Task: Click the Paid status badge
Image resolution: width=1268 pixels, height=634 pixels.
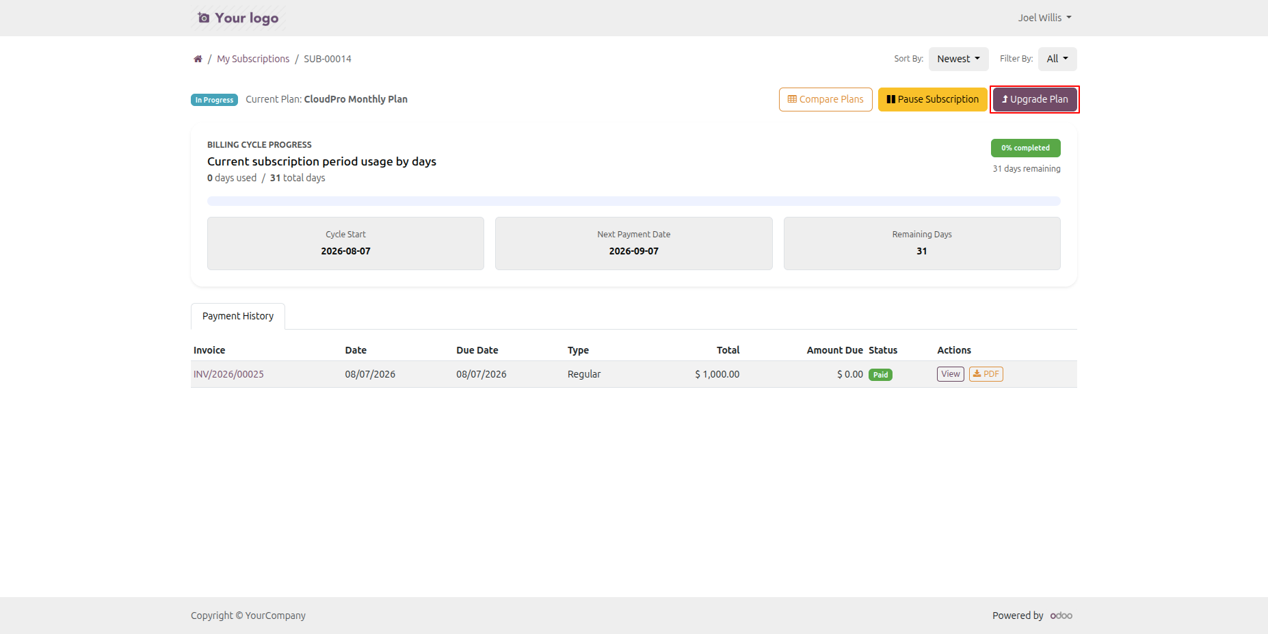Action: tap(880, 375)
